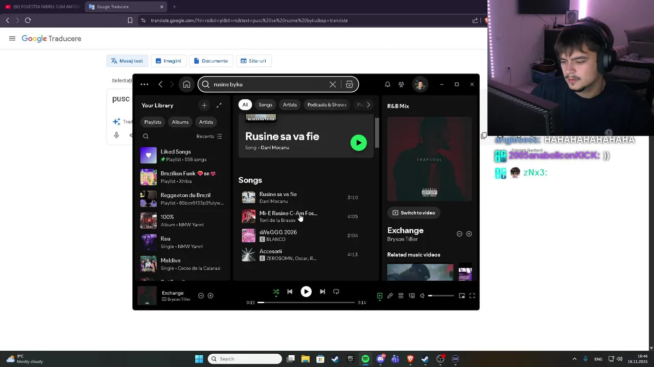Select the Podcasts & Shows filter
Screen dimensions: 654x367
327,105
